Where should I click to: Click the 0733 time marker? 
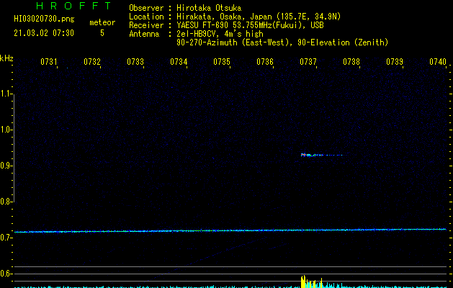tap(135, 62)
